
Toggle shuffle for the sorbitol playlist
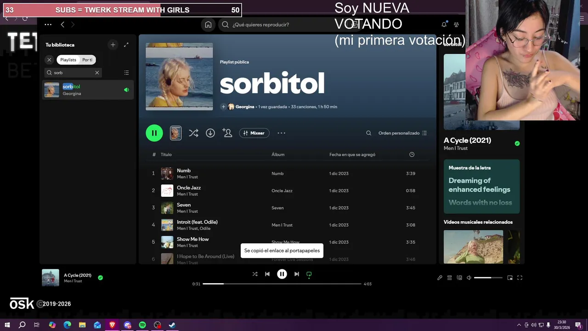point(193,133)
